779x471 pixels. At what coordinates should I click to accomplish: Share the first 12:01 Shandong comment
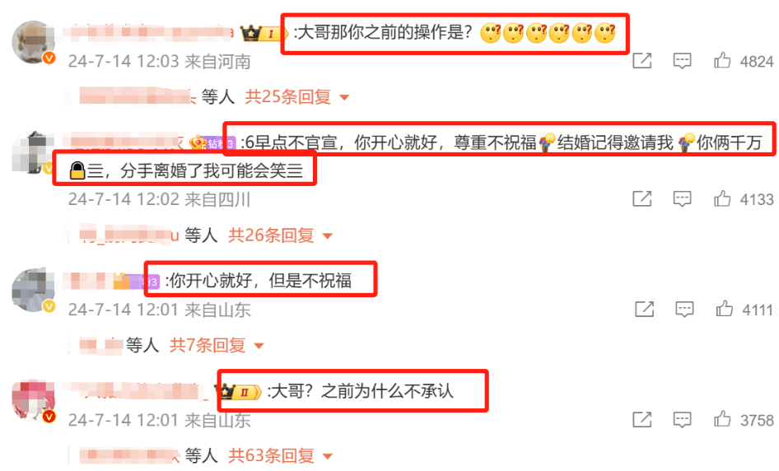click(x=645, y=309)
